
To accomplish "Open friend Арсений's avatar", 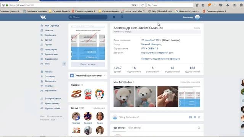I will [x=88, y=116].
